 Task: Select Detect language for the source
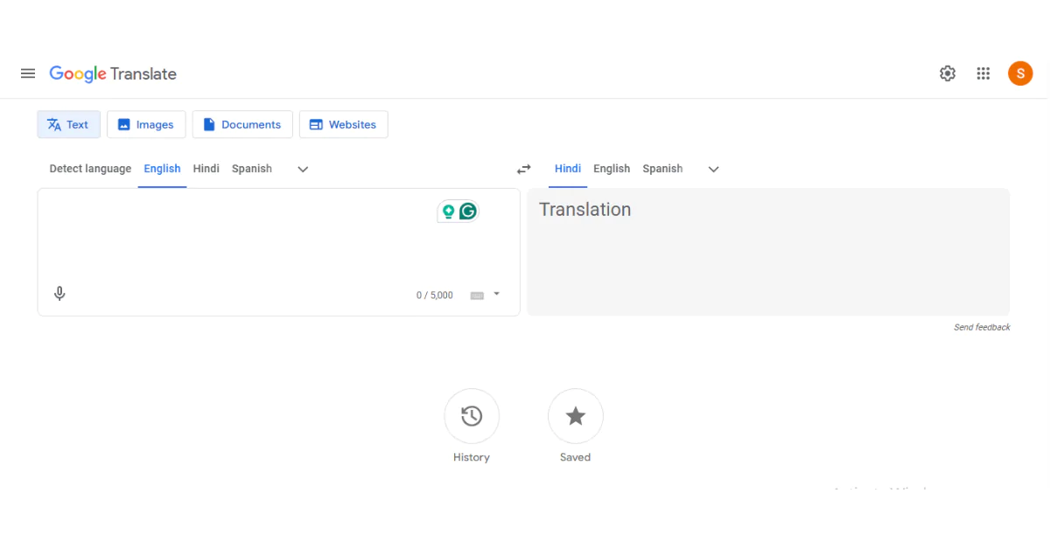(x=89, y=168)
